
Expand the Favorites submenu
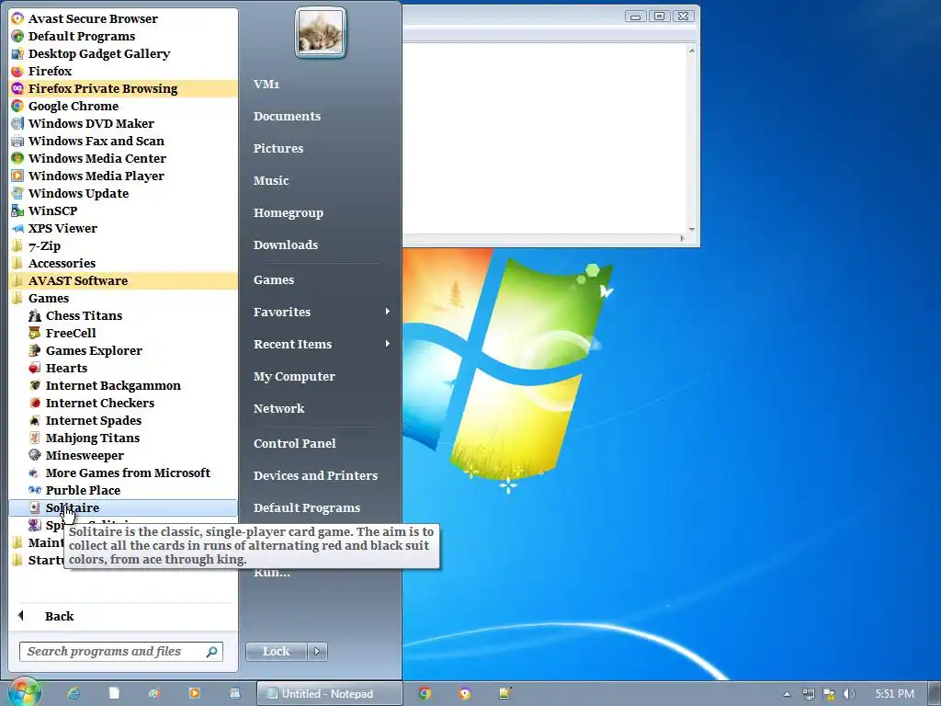tap(321, 311)
